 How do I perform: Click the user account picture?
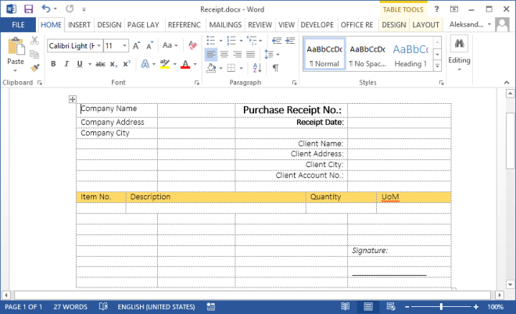pos(502,25)
